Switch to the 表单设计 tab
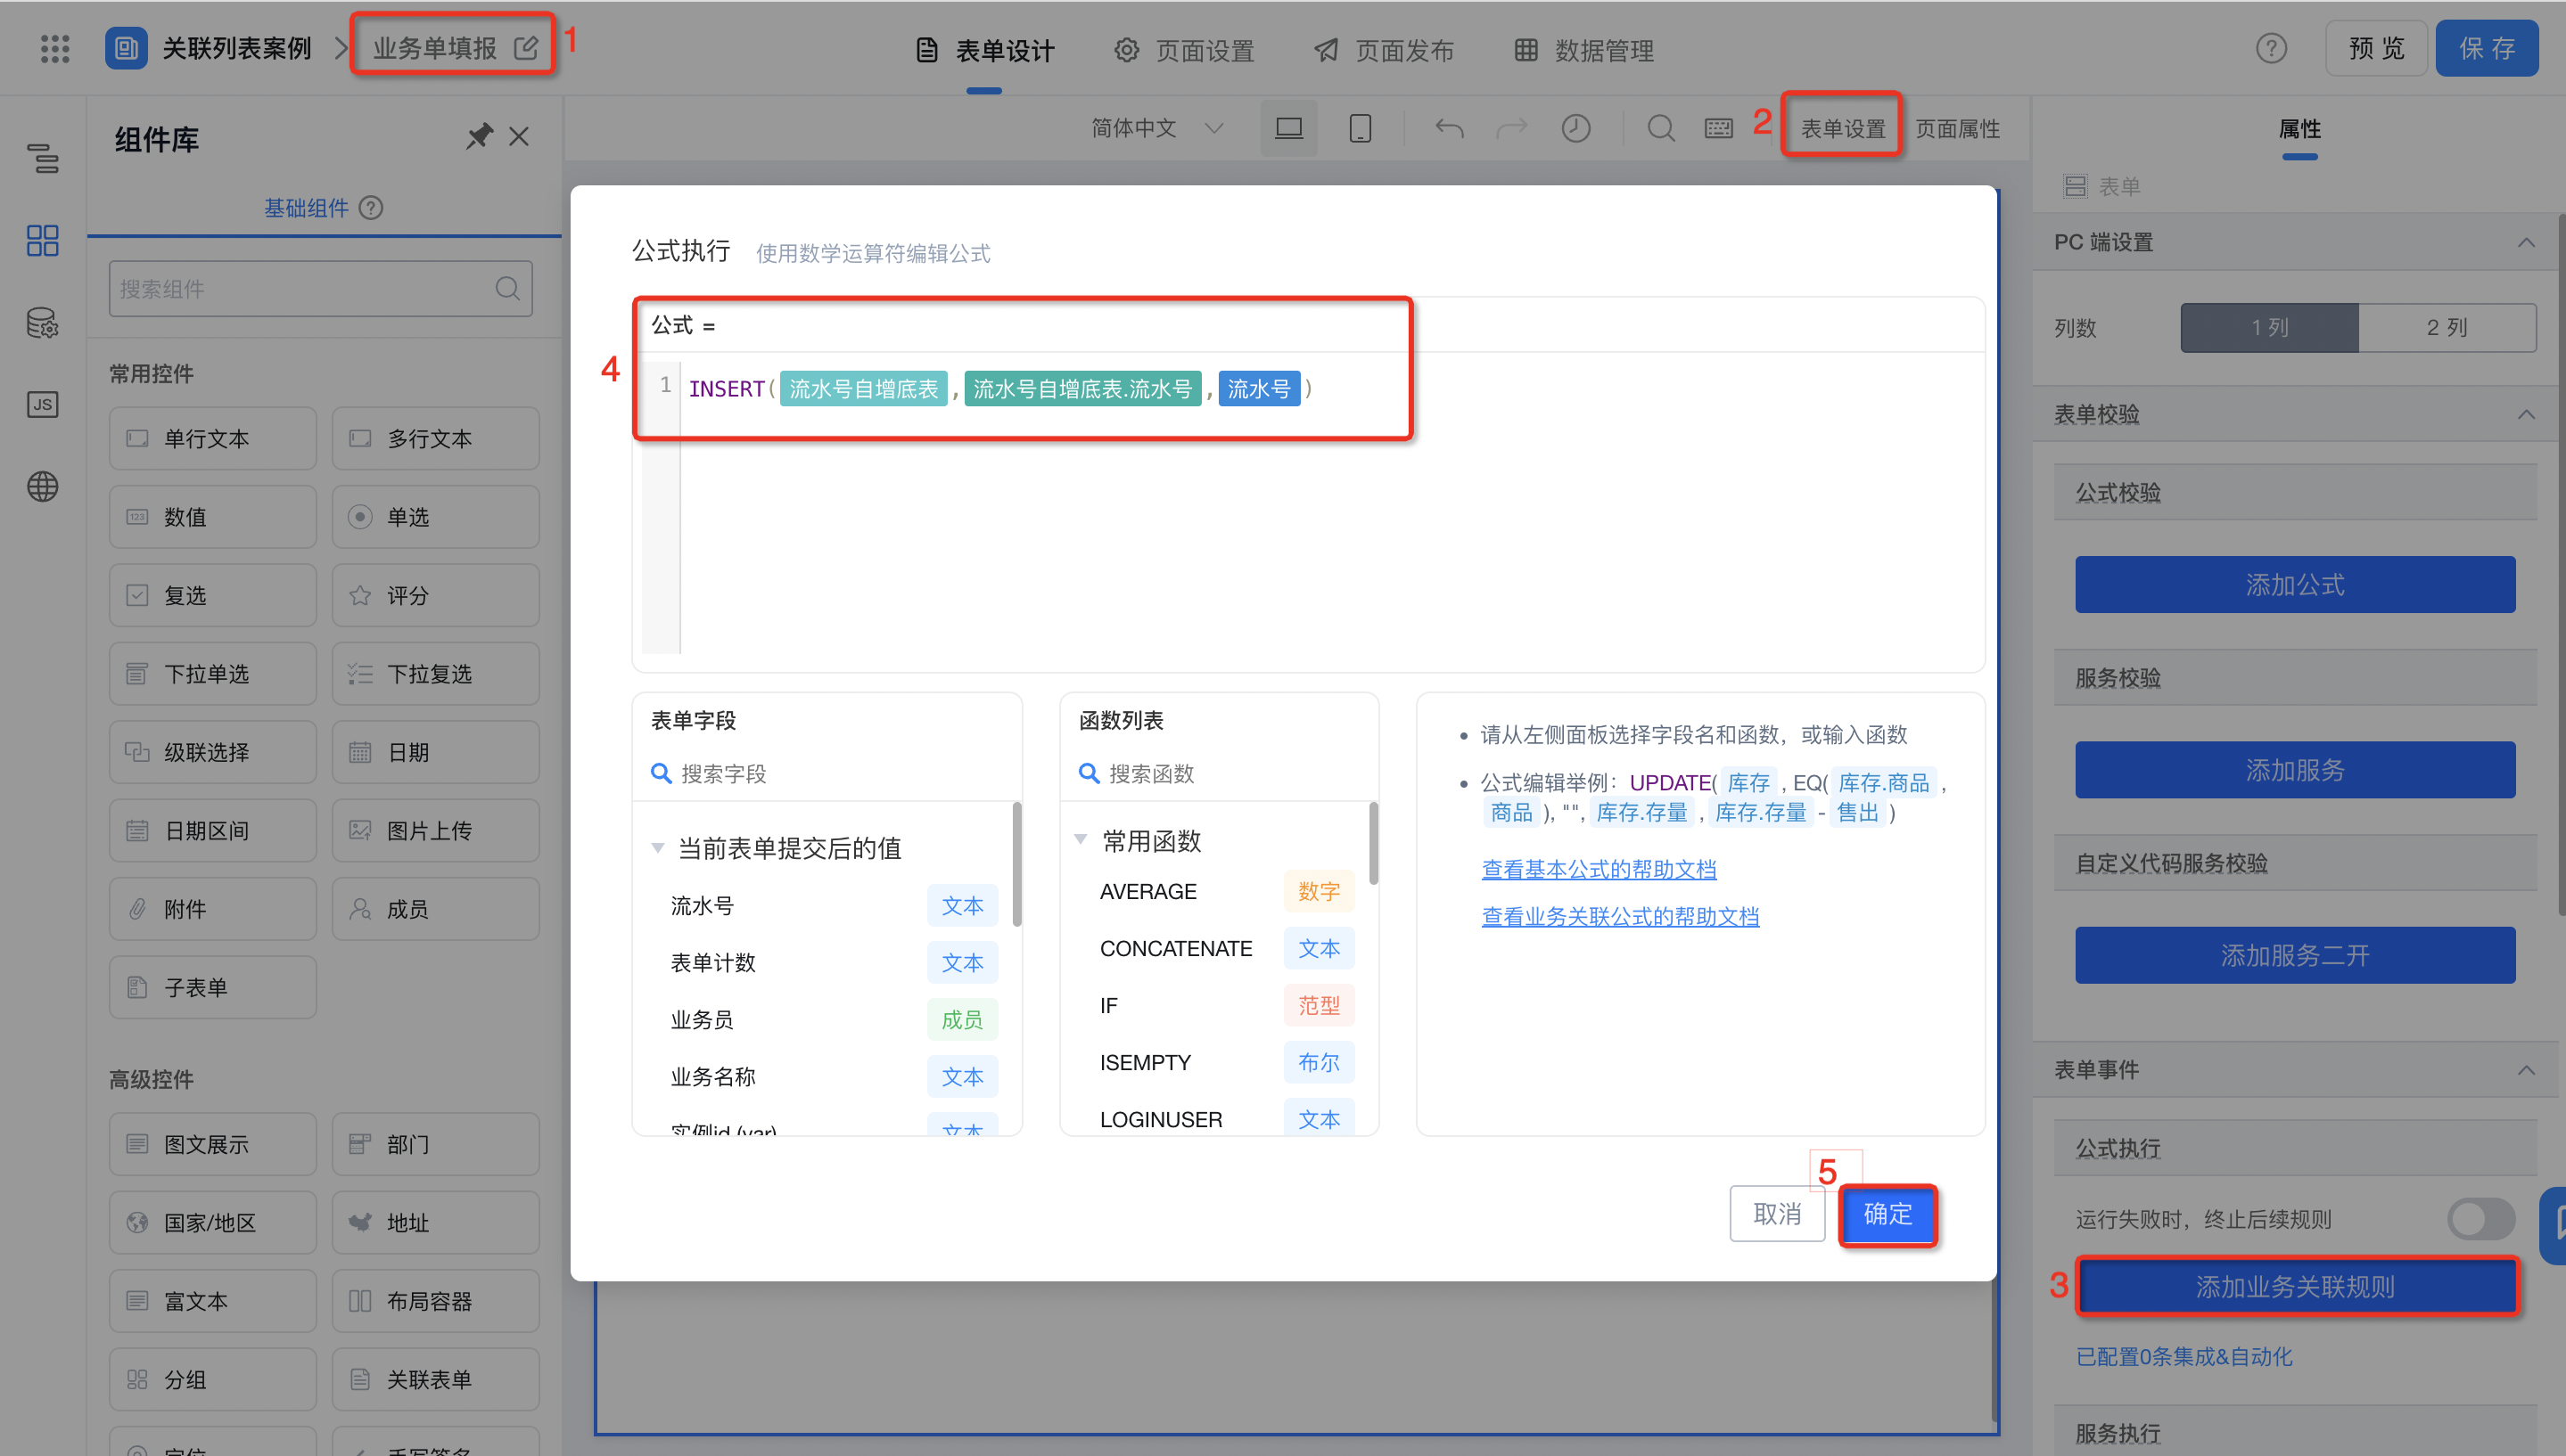The image size is (2566, 1456). 985,50
